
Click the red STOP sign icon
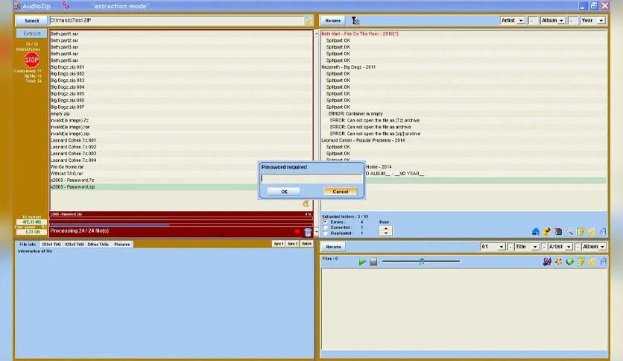coord(31,60)
